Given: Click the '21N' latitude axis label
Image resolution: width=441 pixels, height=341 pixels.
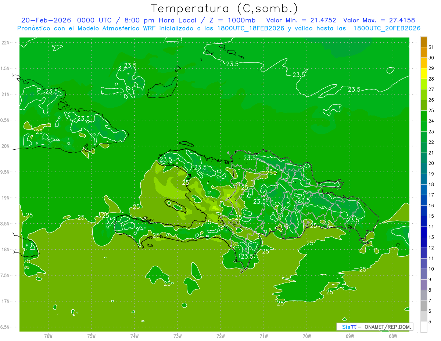Looking at the screenshot, I should click(x=6, y=94).
